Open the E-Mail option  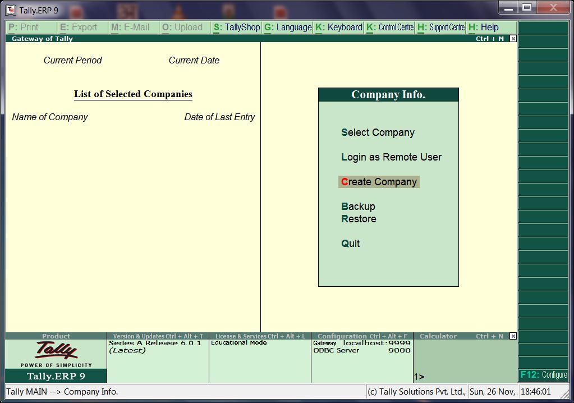point(134,28)
